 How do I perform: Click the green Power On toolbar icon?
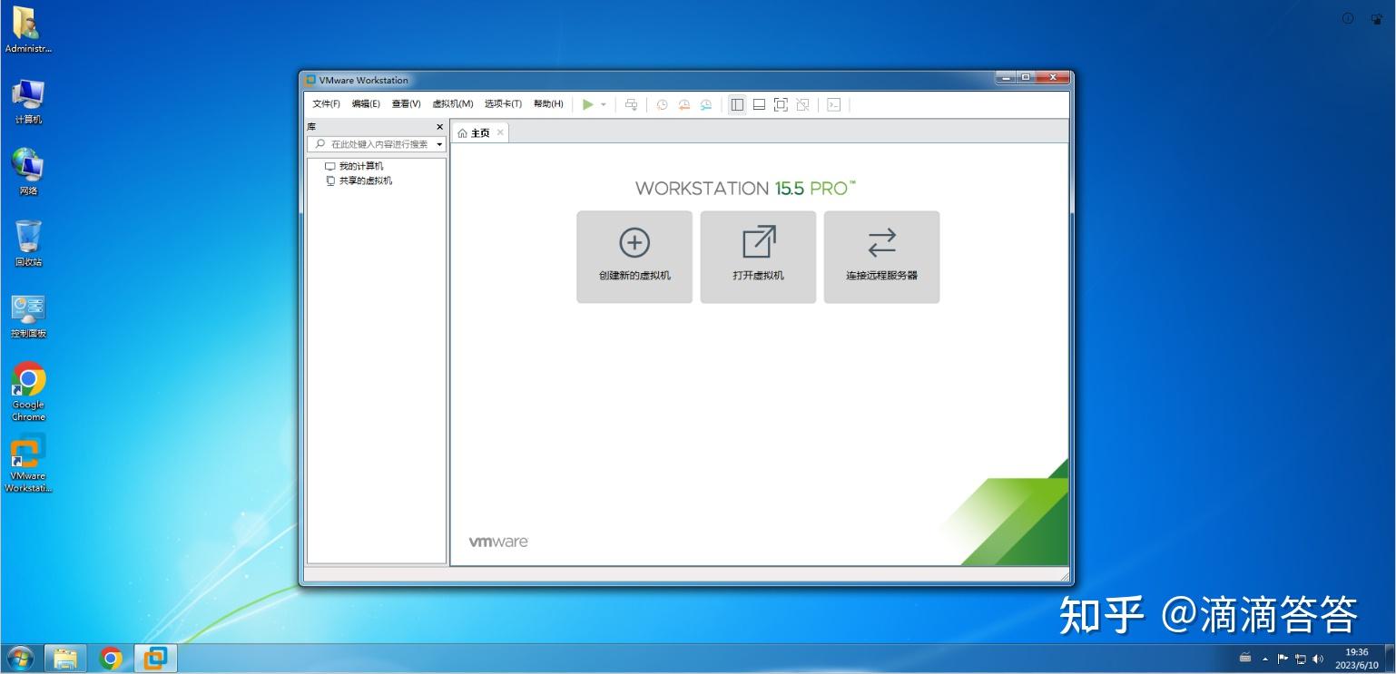point(589,104)
